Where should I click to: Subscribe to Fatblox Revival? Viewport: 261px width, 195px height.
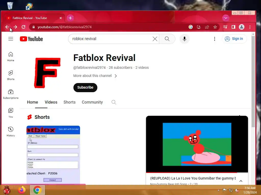click(x=85, y=87)
